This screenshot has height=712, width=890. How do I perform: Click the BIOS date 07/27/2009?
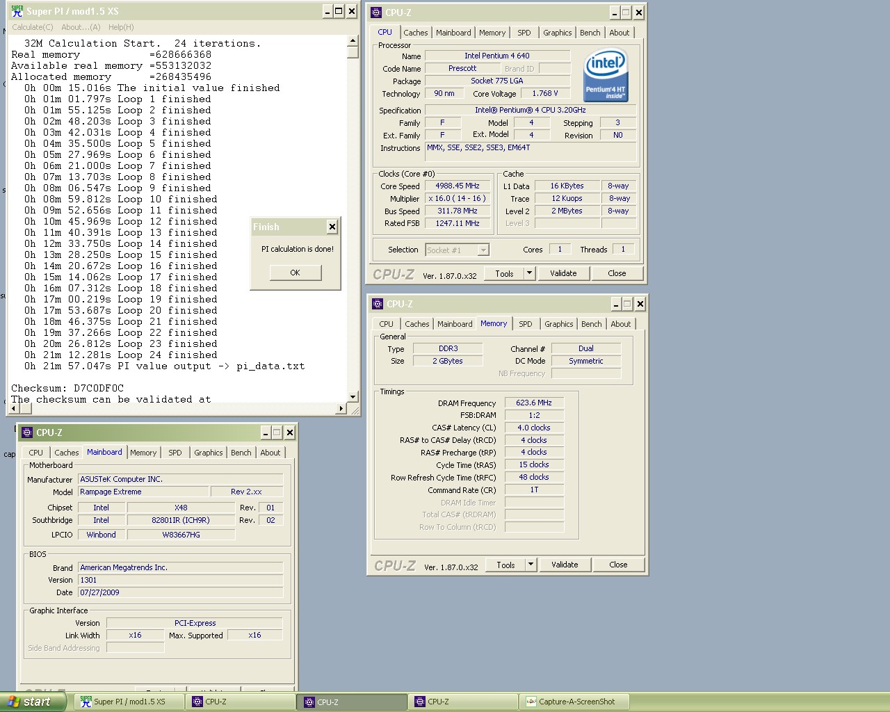pyautogui.click(x=181, y=592)
